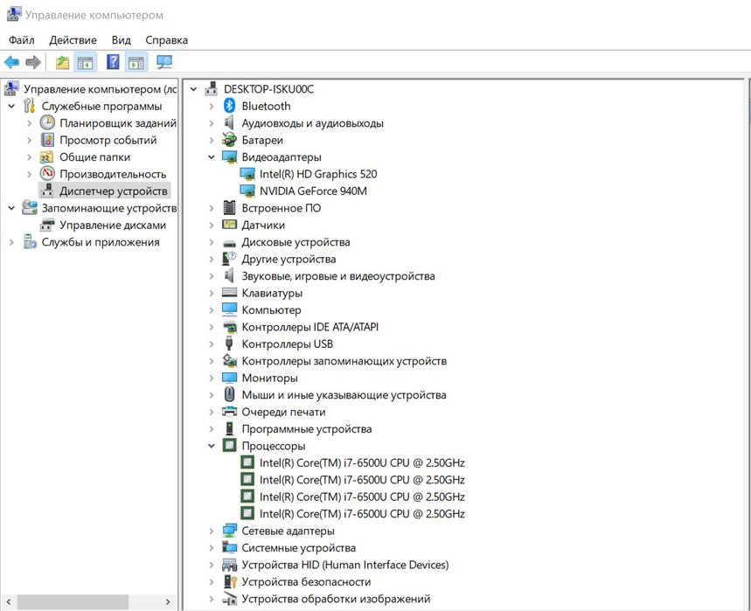This screenshot has height=611, width=751.
Task: Expand the Bluetooth category arrow
Action: tap(212, 107)
